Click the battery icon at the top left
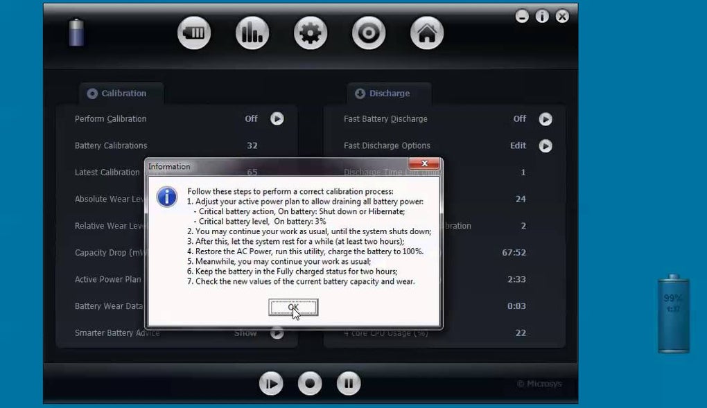This screenshot has height=408, width=707. pos(76,32)
